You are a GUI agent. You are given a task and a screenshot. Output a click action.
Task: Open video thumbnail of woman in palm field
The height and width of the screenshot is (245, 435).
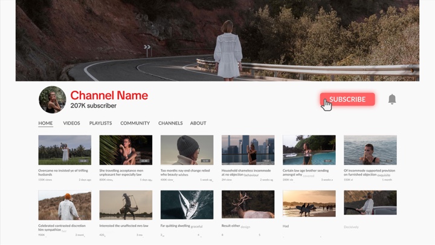point(65,149)
